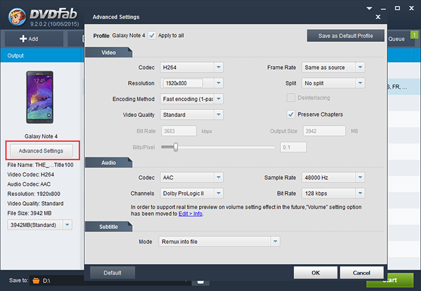Click the Advanced Settings button in sidebar
421x291 pixels.
[x=41, y=151]
